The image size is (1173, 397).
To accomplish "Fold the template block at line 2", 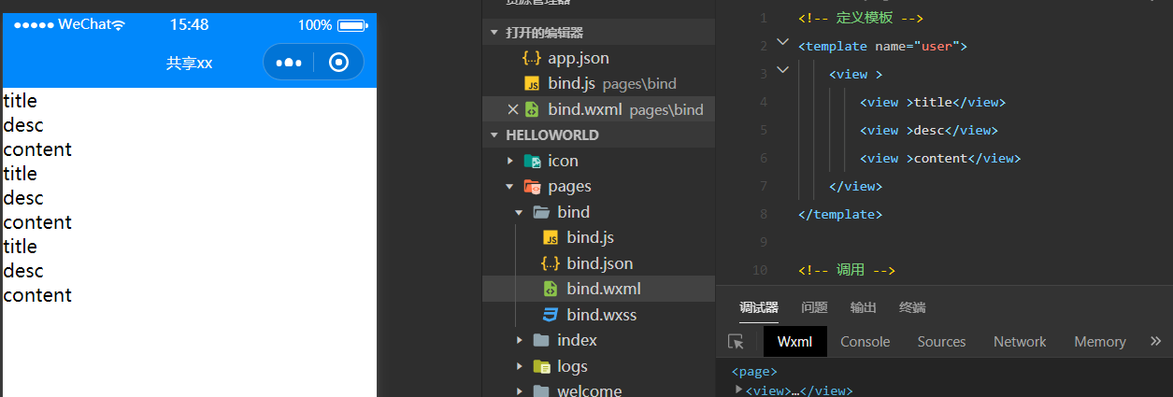I will click(783, 42).
